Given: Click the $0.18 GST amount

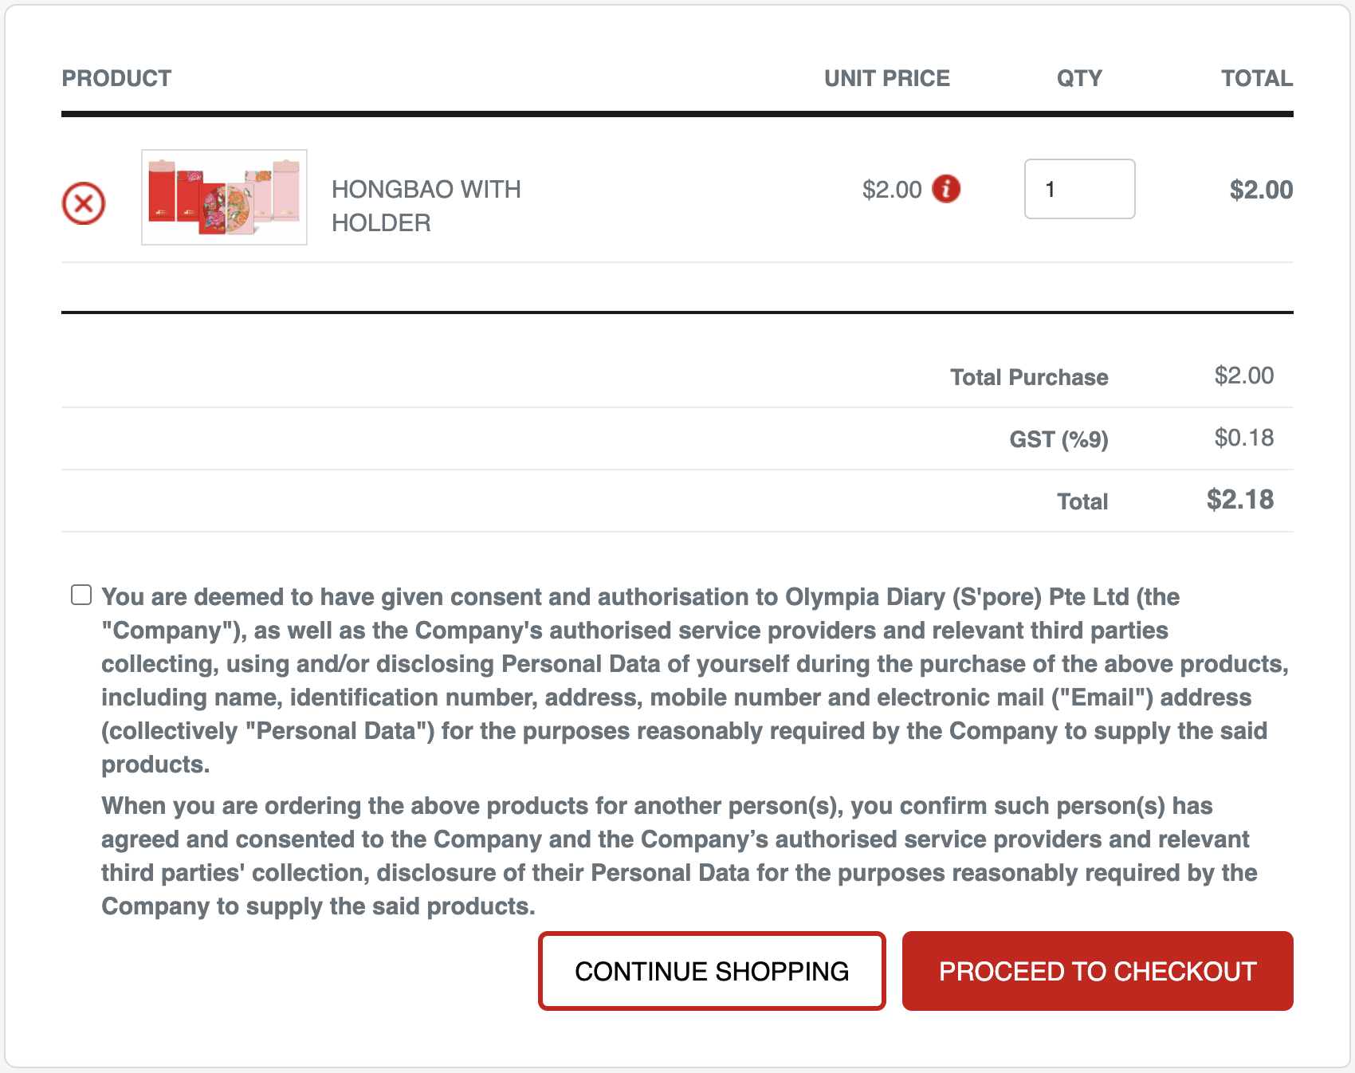Looking at the screenshot, I should click(1243, 438).
